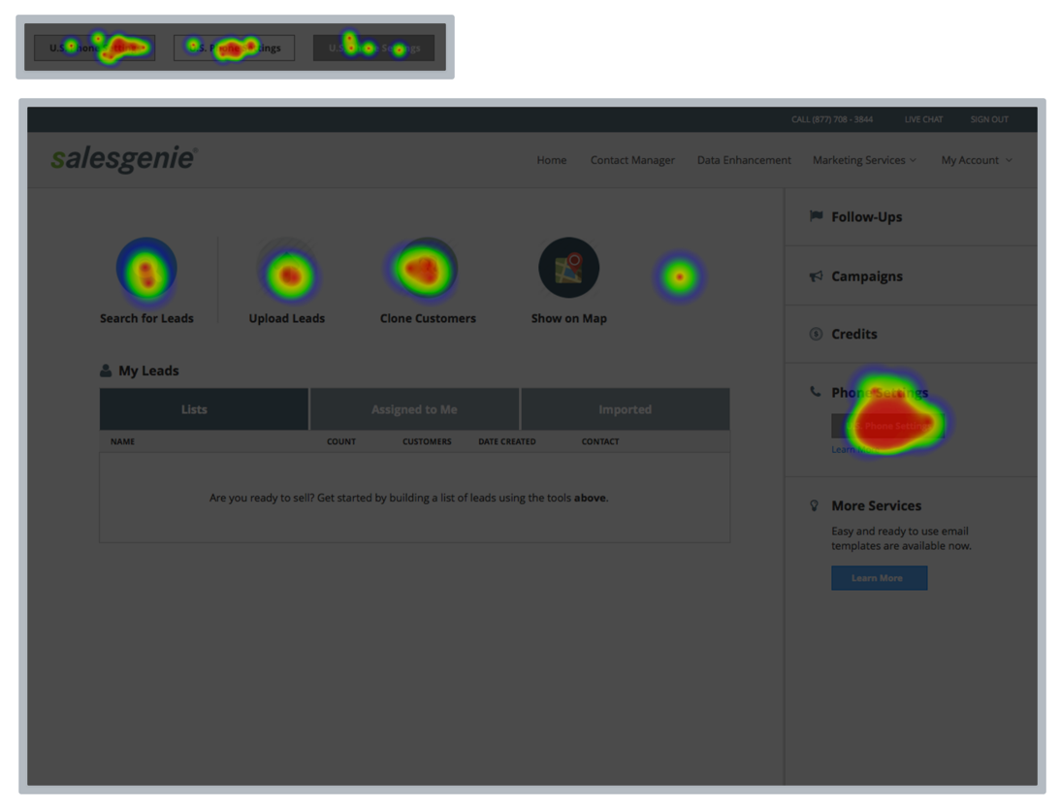Open Data Enhancement in the navigation

tap(744, 160)
